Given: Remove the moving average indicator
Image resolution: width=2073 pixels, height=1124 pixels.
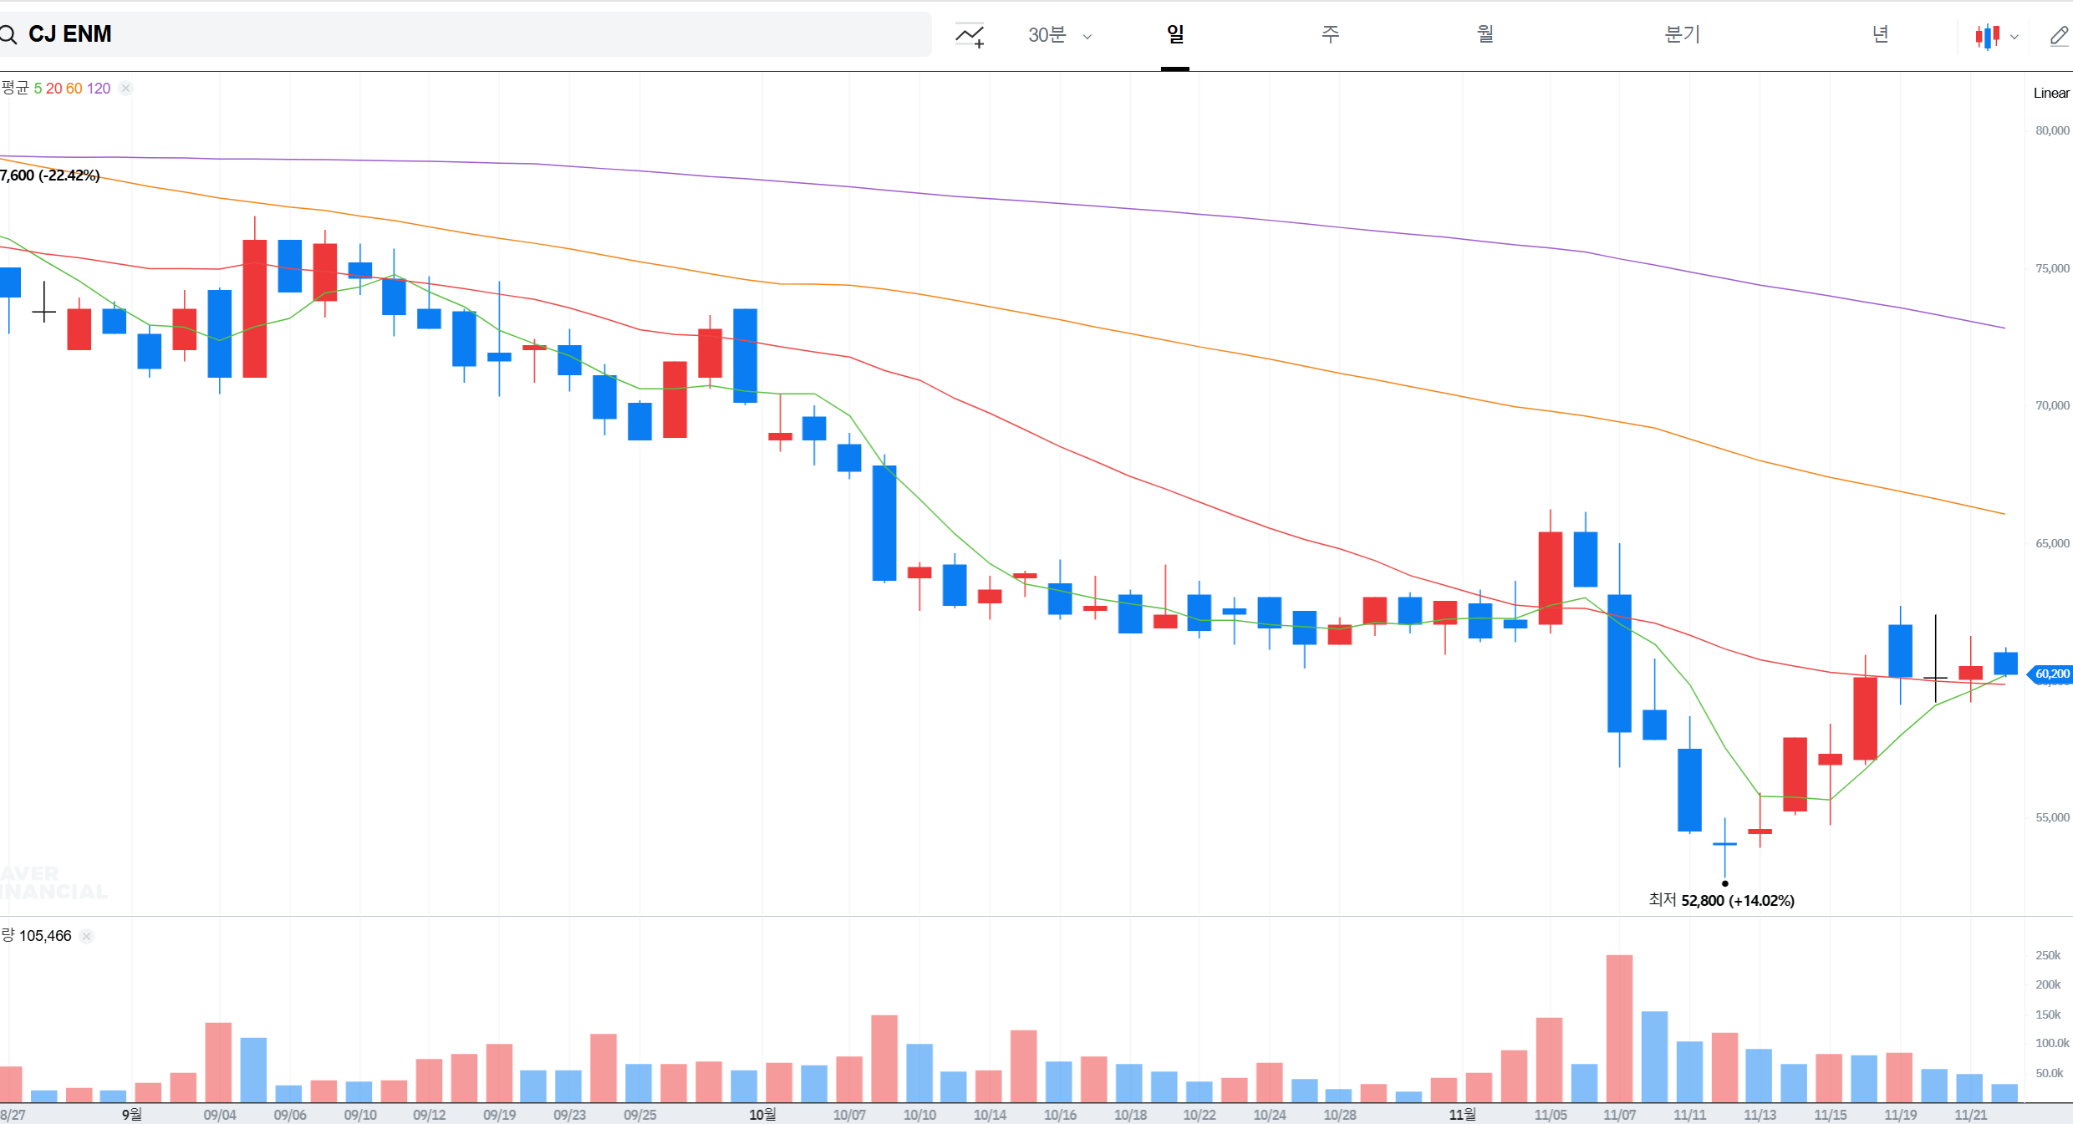Looking at the screenshot, I should [x=125, y=89].
